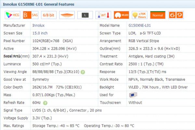Click the 307.4 × 231.3 bezel area value
195x130 pixels.
(50, 56)
